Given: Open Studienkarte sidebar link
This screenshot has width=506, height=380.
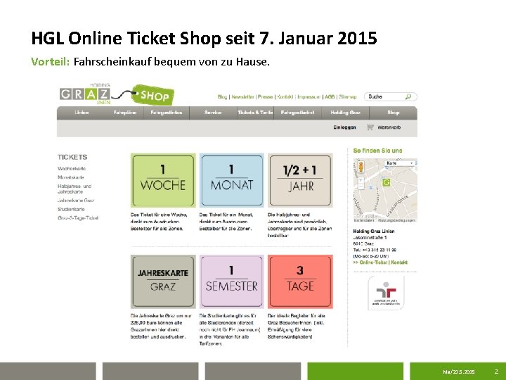Looking at the screenshot, I should [x=71, y=210].
